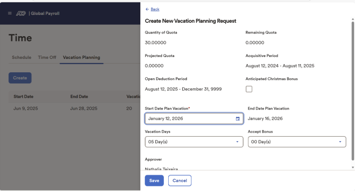Enable the Anticipated Christmas Bonus checkbox
This screenshot has height=191, width=355.
tap(249, 89)
